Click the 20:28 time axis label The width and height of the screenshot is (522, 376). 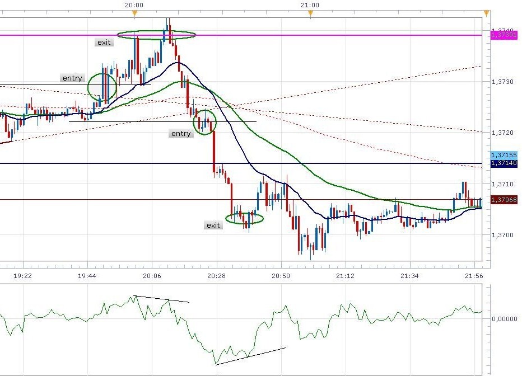[x=216, y=276]
